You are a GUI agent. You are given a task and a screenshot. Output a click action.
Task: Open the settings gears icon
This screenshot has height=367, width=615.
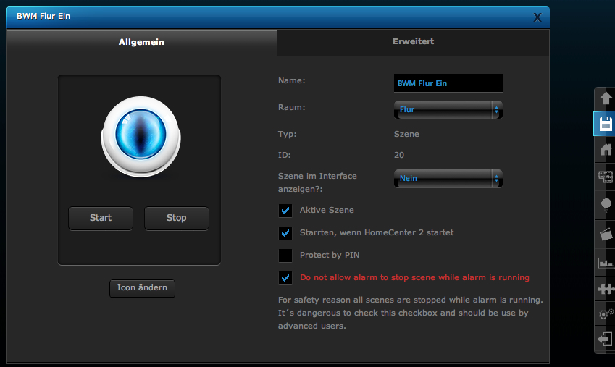tap(604, 314)
